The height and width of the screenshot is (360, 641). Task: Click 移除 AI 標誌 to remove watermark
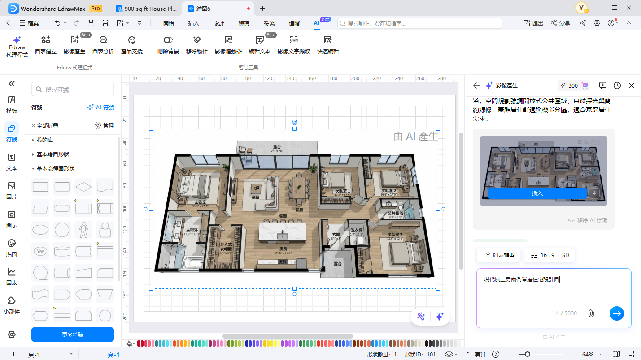coord(587,220)
